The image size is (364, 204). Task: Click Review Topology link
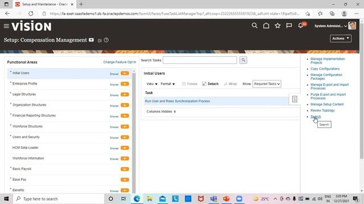[x=322, y=110]
